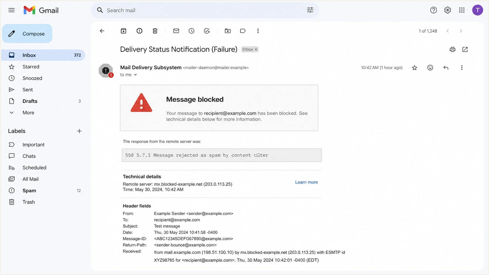Screen dimensions: 489x275
Task: Remove the Inbox label chip
Action: click(256, 49)
